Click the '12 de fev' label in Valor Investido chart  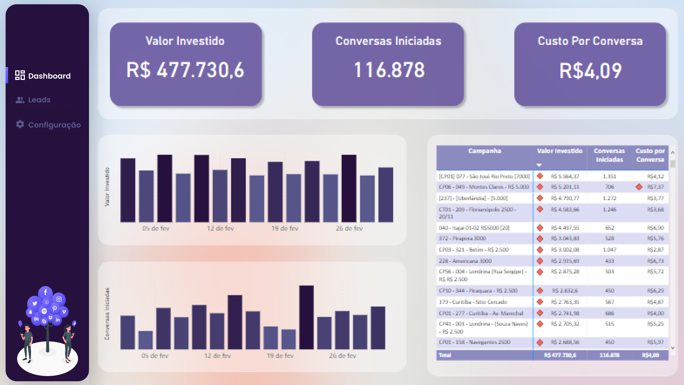click(220, 229)
